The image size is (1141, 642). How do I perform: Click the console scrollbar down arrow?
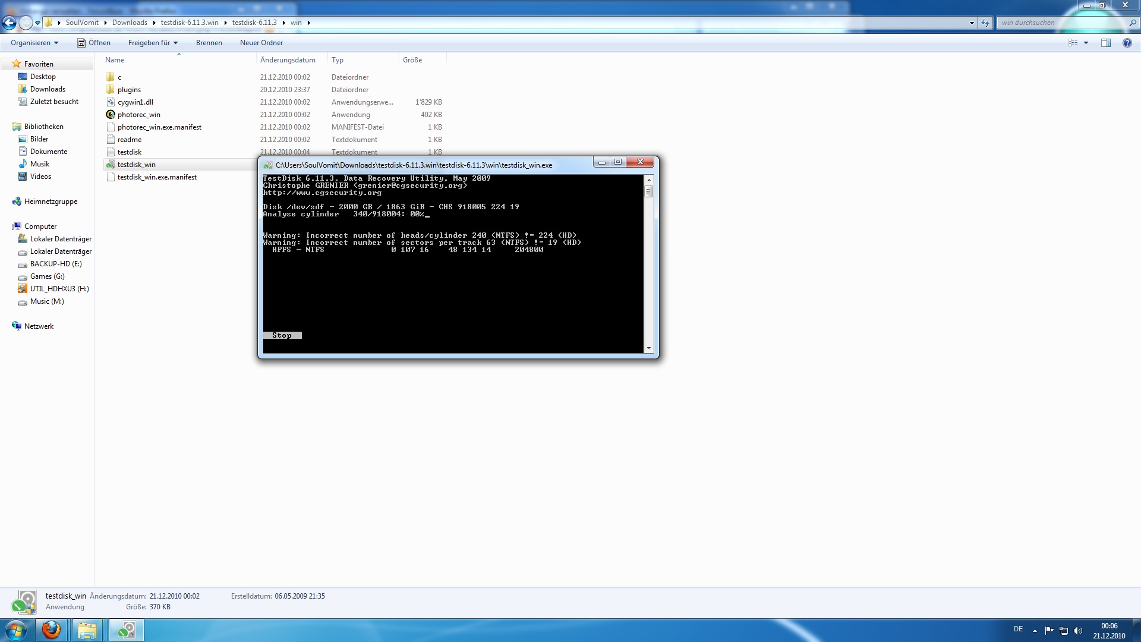click(649, 348)
